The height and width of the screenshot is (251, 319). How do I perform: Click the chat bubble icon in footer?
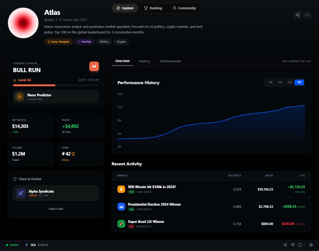(x=300, y=245)
